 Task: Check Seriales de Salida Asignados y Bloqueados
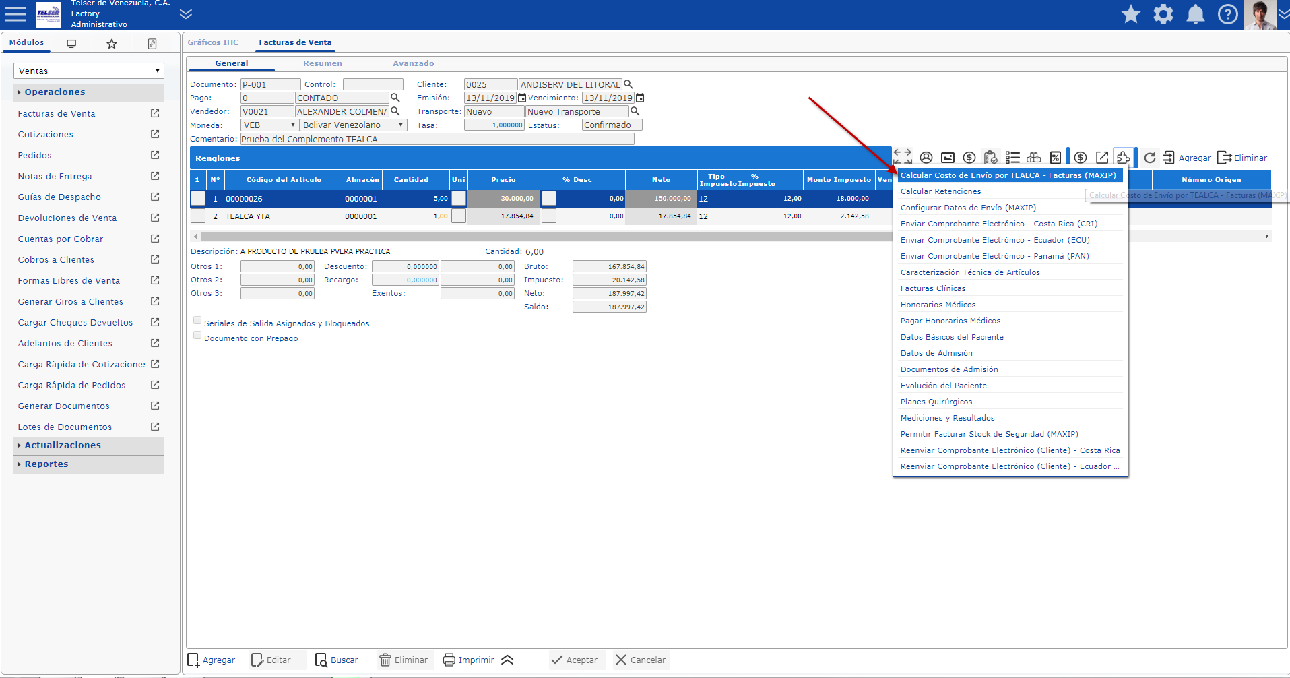point(197,321)
